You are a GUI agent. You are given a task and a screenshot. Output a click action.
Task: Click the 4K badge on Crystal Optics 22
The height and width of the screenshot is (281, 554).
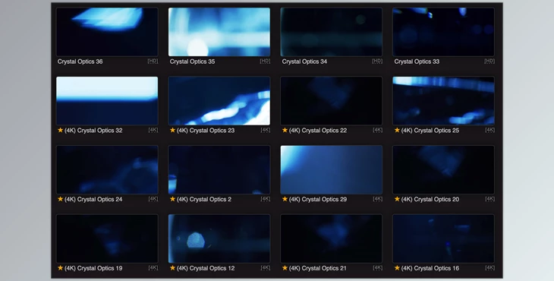point(378,130)
